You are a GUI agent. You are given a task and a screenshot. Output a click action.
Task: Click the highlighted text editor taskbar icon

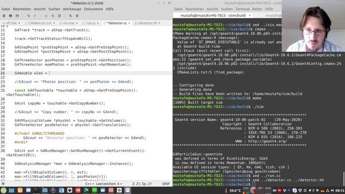click(128, 190)
